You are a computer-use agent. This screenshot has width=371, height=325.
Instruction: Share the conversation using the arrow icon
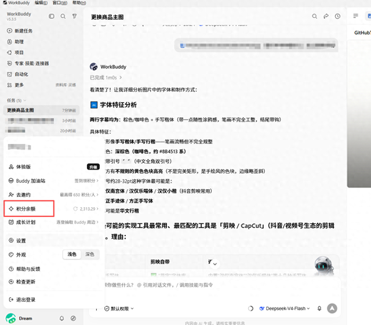[326, 16]
